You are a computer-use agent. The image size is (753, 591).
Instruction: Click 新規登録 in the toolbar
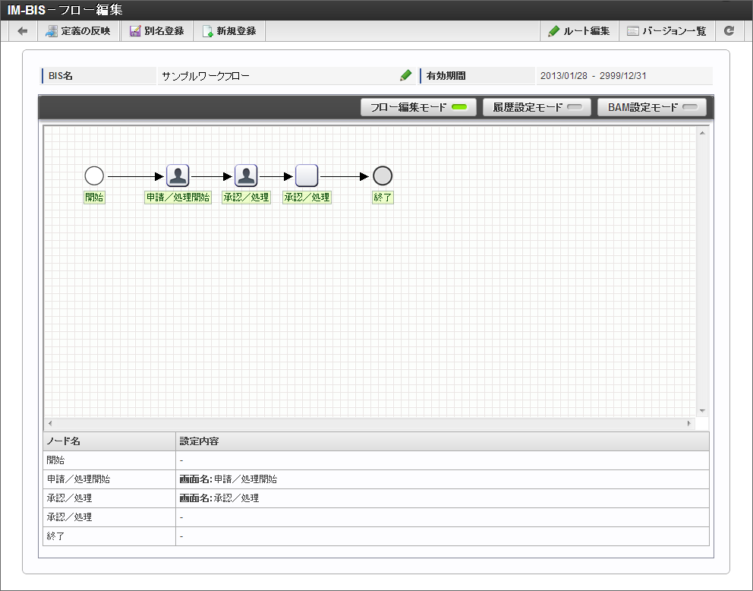(x=228, y=31)
